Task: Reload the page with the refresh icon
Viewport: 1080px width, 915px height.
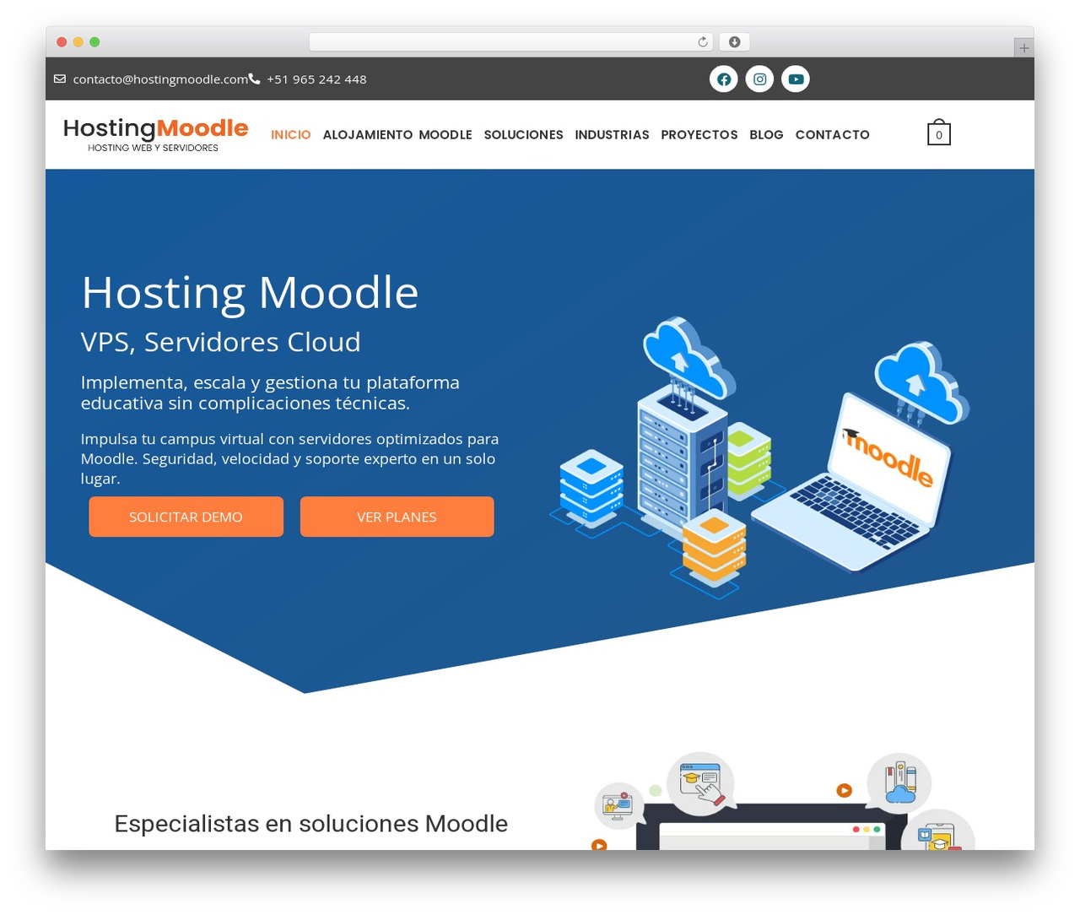Action: (x=702, y=42)
